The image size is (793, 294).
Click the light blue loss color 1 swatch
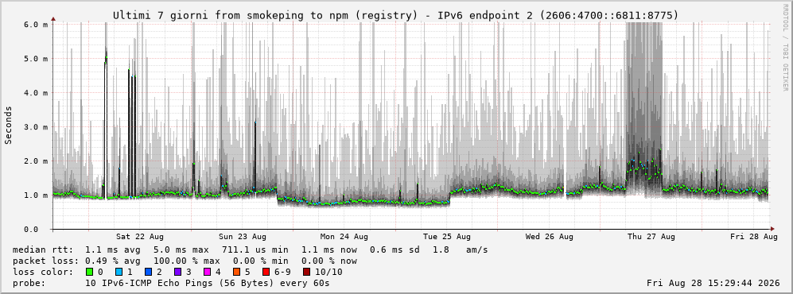[119, 272]
